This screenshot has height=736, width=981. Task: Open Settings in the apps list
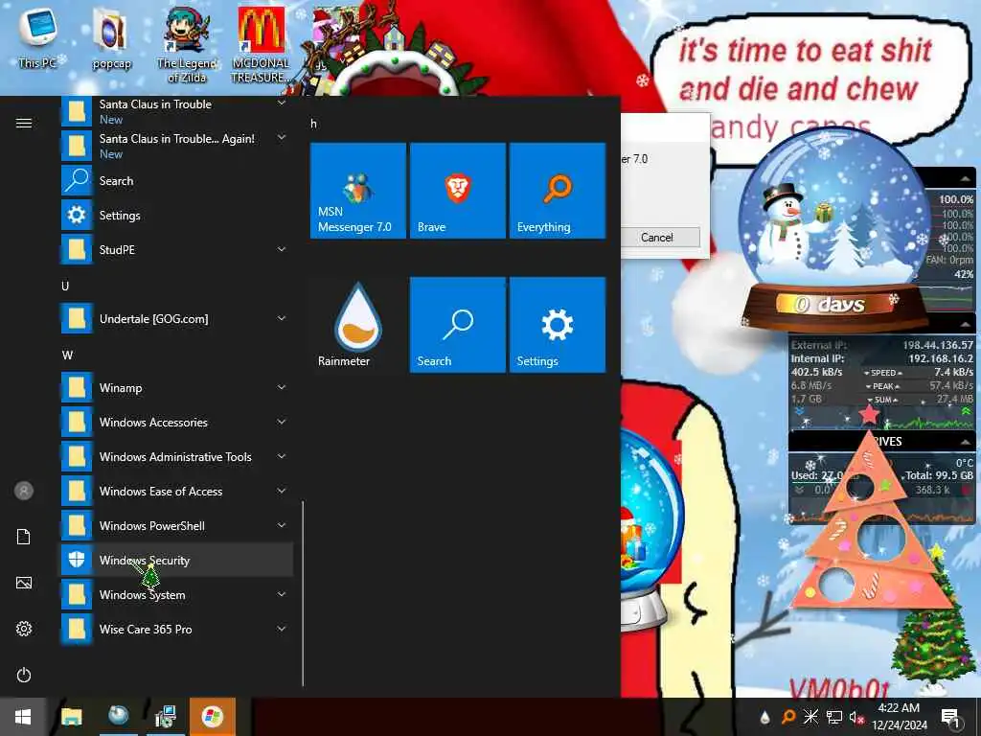tap(177, 216)
